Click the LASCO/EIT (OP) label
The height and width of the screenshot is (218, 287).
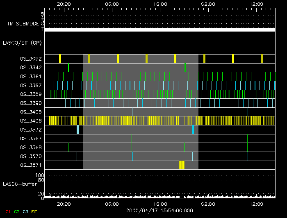point(22,43)
